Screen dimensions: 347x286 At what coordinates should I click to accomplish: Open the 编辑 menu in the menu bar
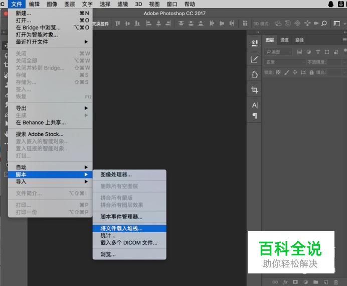click(34, 4)
